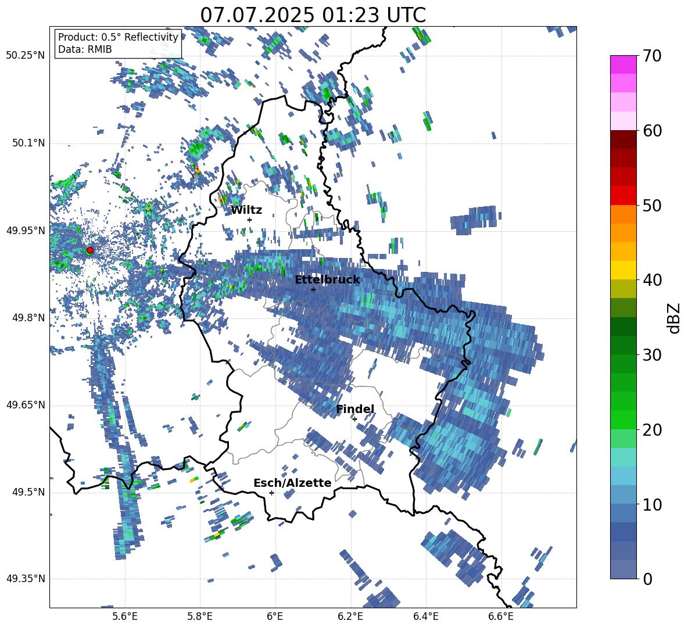Click the 49.8°N latitude label
Screen dimensions: 688x628
click(x=28, y=318)
